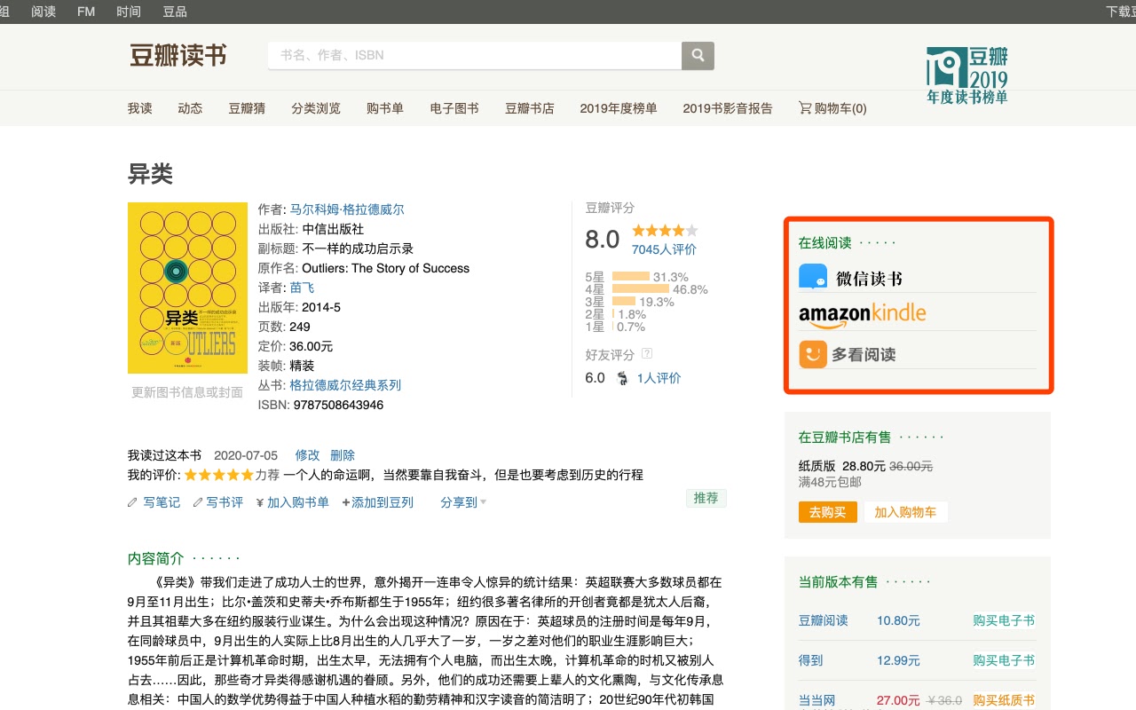Image resolution: width=1136 pixels, height=710 pixels.
Task: Open the 分类浏览 nav tab
Action: 316,108
